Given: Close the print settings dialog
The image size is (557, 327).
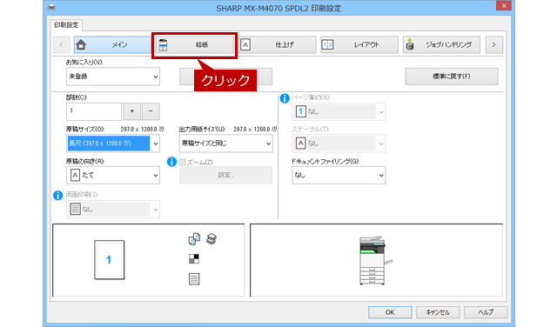Looking at the screenshot, I should (504, 6).
